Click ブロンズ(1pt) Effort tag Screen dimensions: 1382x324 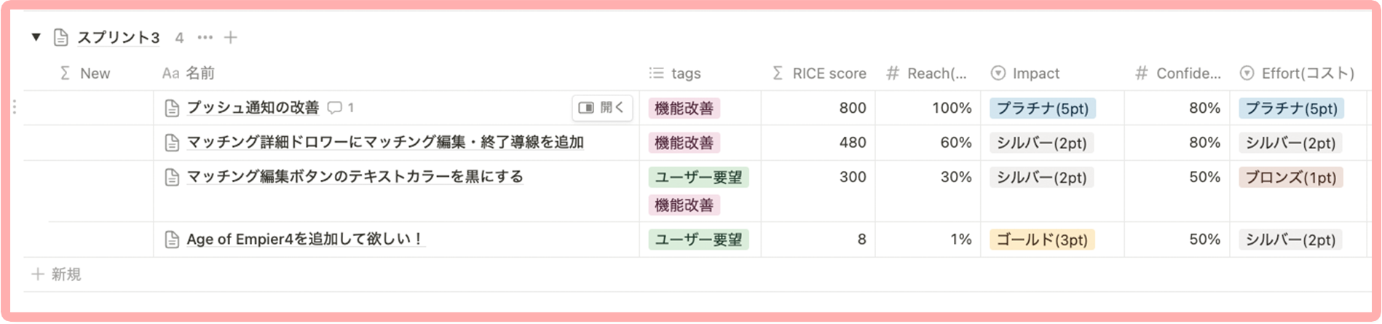pyautogui.click(x=1291, y=177)
